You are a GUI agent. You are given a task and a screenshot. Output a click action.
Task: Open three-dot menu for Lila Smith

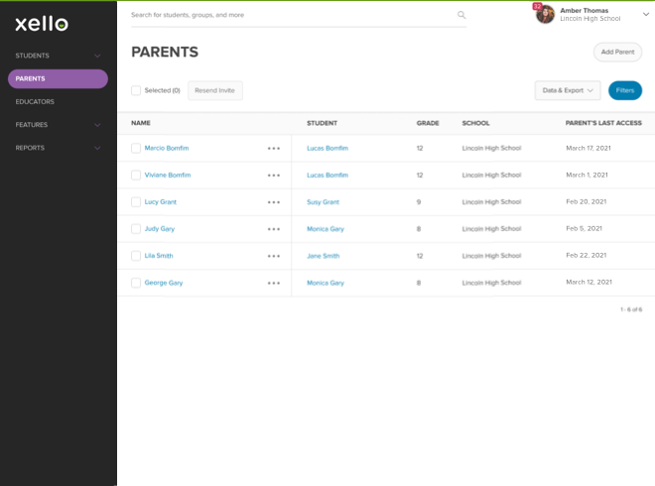(274, 256)
